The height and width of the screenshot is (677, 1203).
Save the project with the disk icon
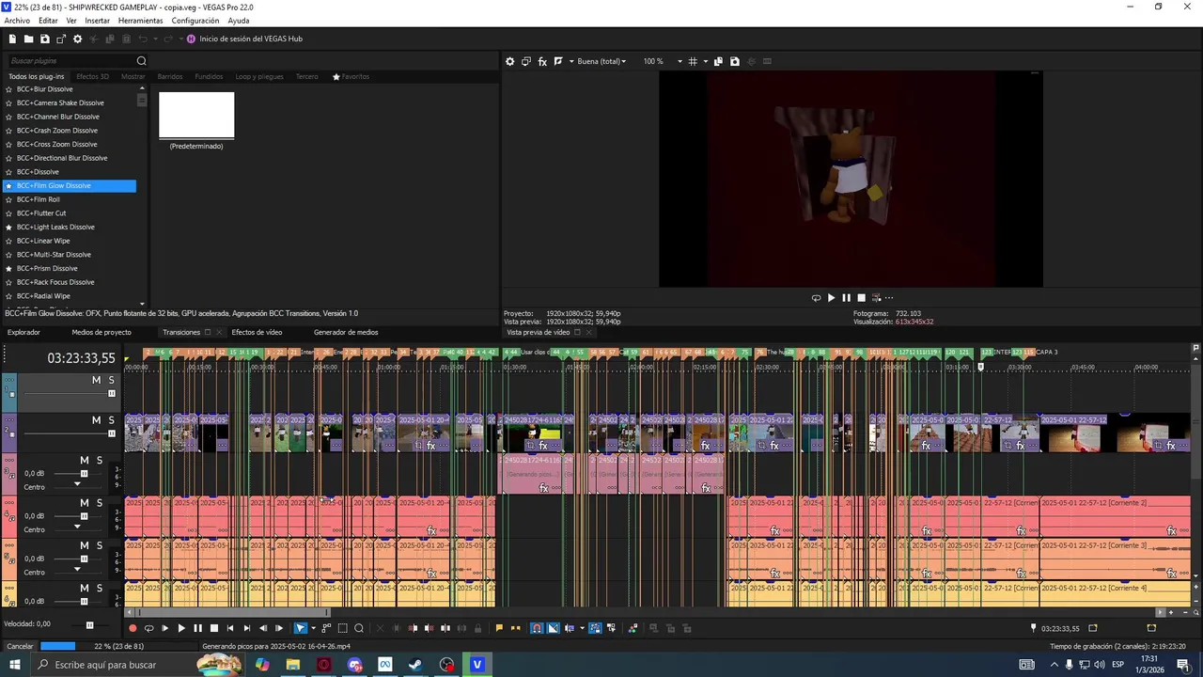[45, 39]
